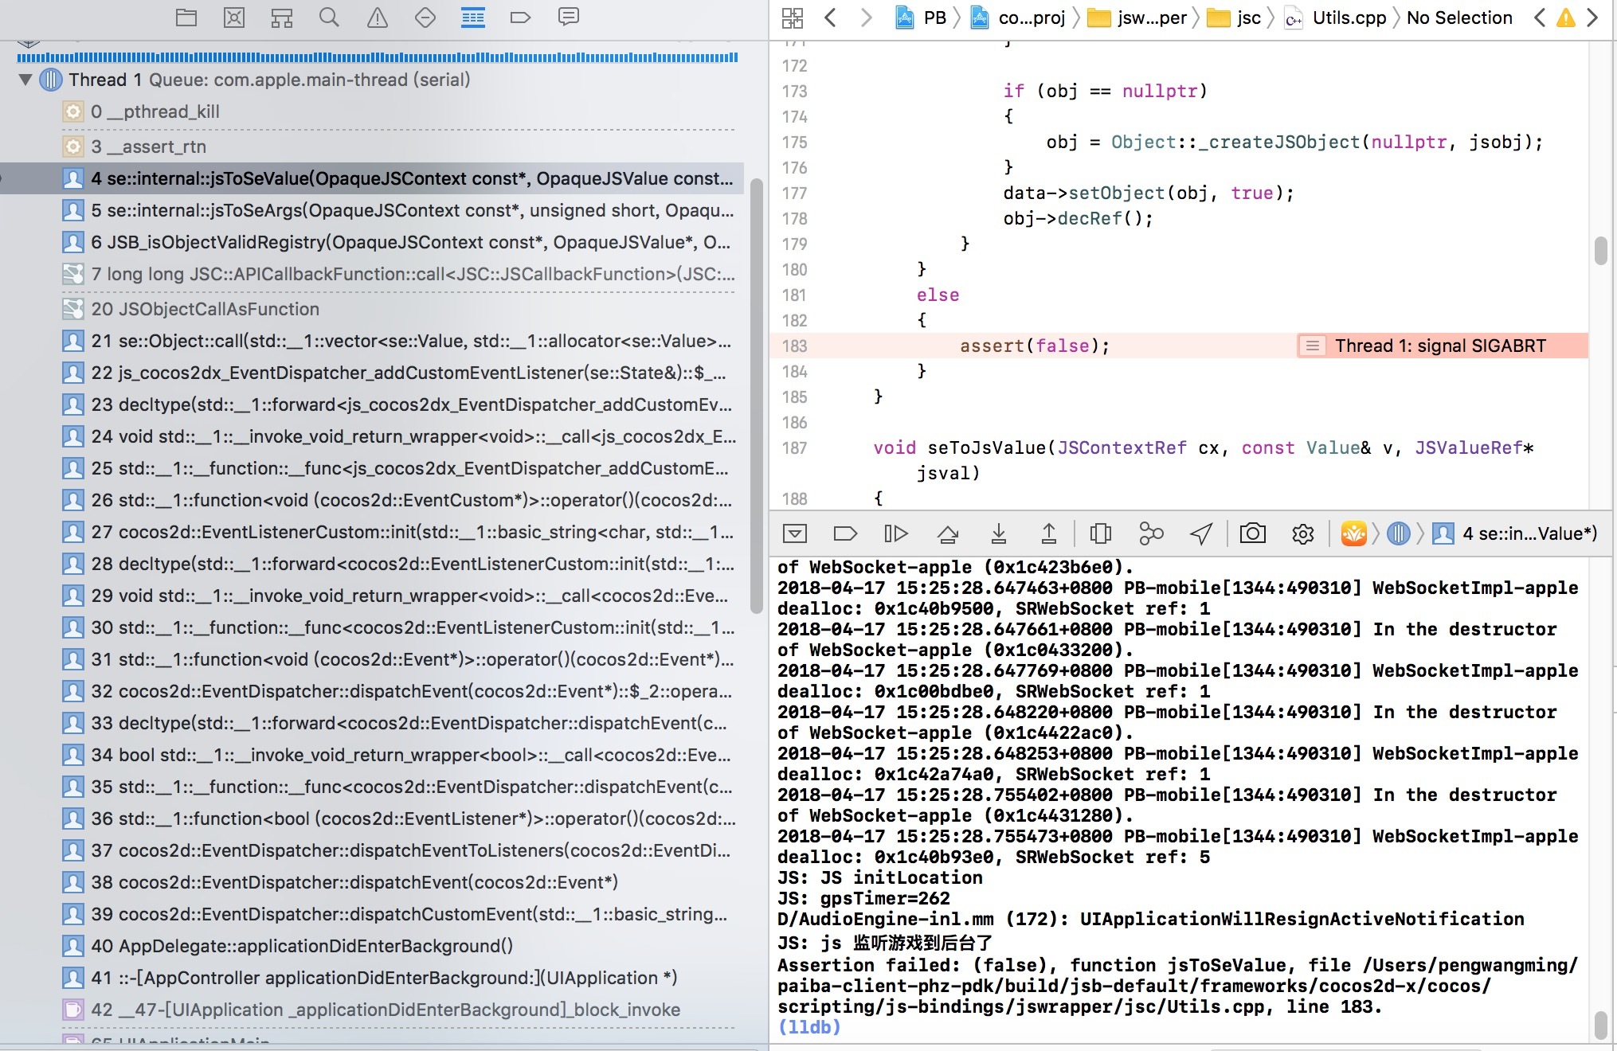Click the Step Into debug button
Image resolution: width=1617 pixels, height=1051 pixels.
(998, 533)
